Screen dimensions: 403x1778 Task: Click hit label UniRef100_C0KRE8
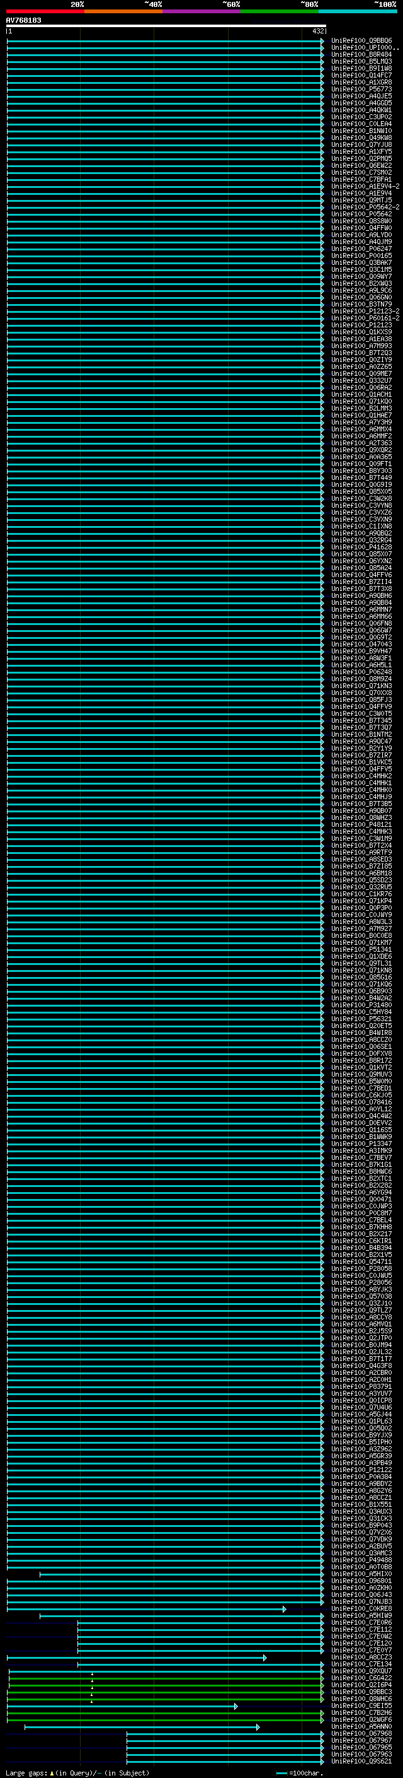click(361, 1608)
